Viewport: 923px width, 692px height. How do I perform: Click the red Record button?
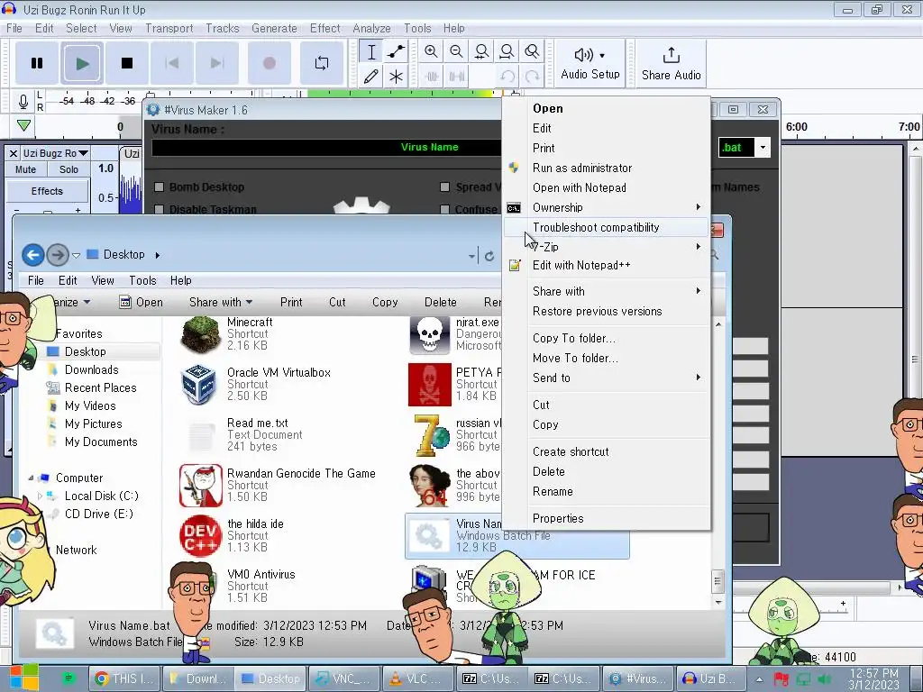[x=269, y=63]
